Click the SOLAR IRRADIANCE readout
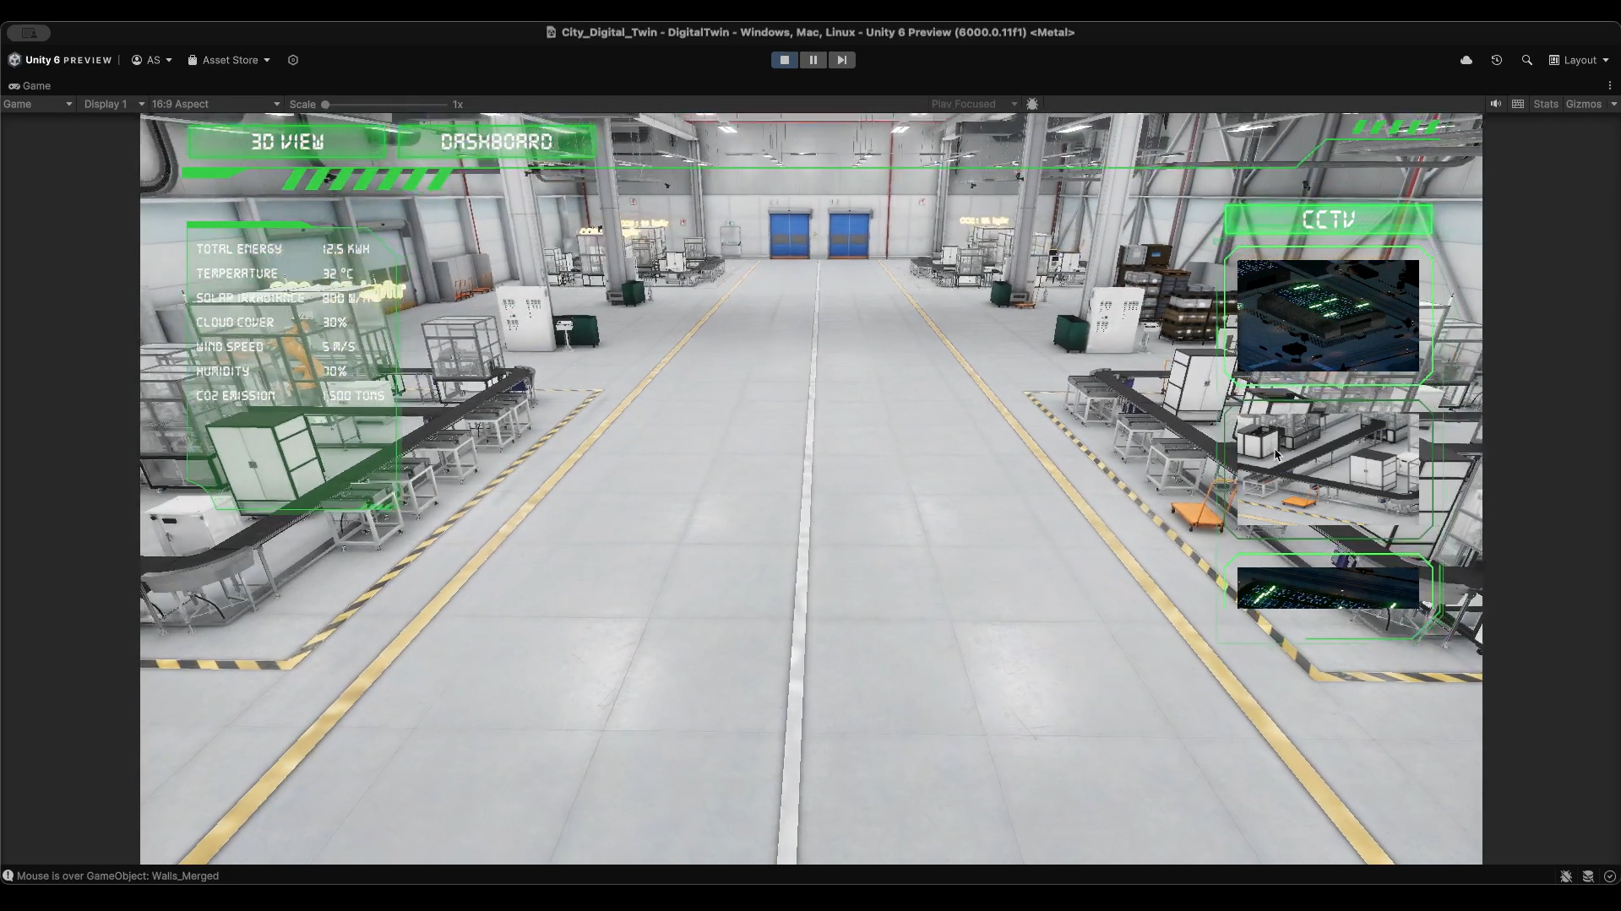The height and width of the screenshot is (911, 1621). click(283, 298)
